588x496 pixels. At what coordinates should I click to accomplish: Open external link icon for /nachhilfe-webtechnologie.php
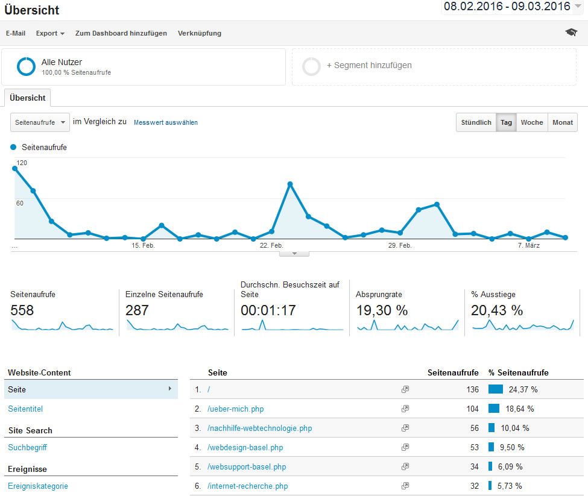[x=405, y=429]
